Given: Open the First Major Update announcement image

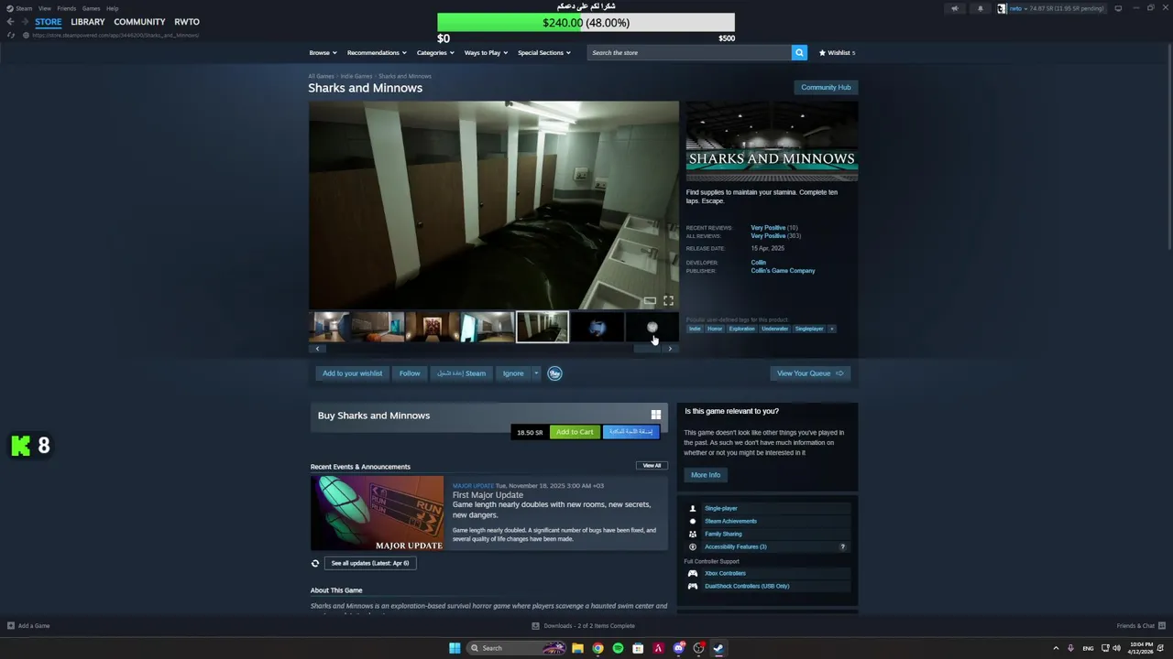Looking at the screenshot, I should coord(377,513).
